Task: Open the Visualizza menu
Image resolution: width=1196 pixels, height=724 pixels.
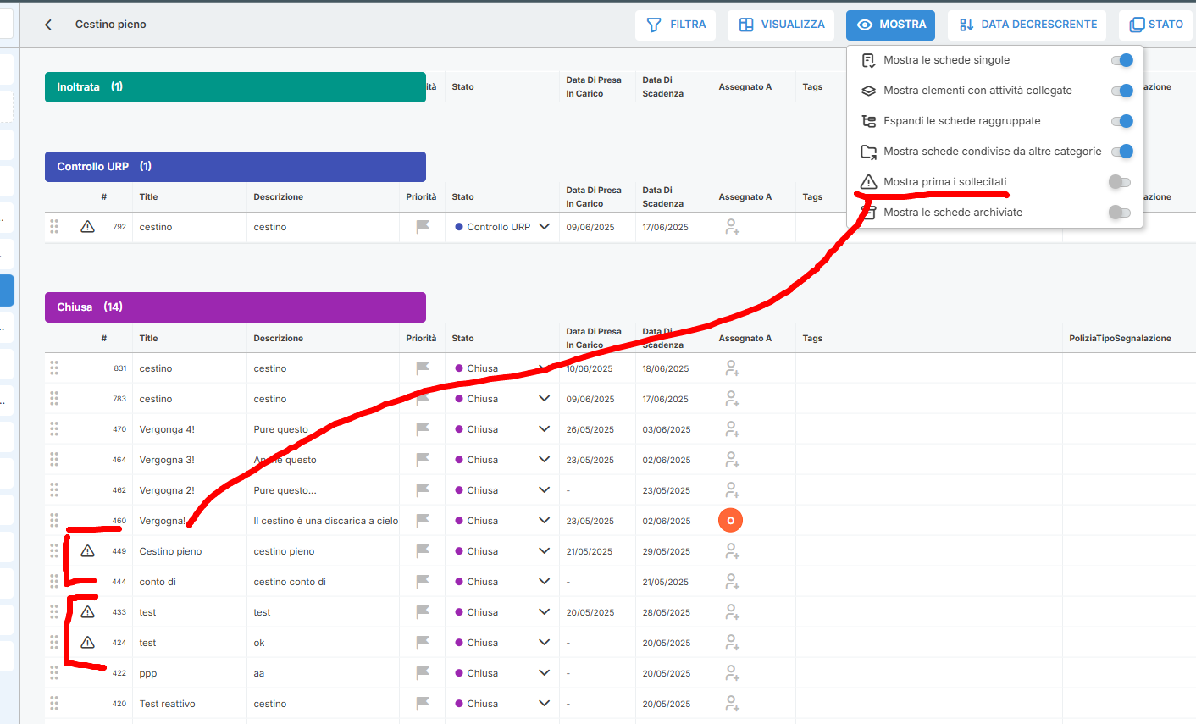Action: coord(781,25)
